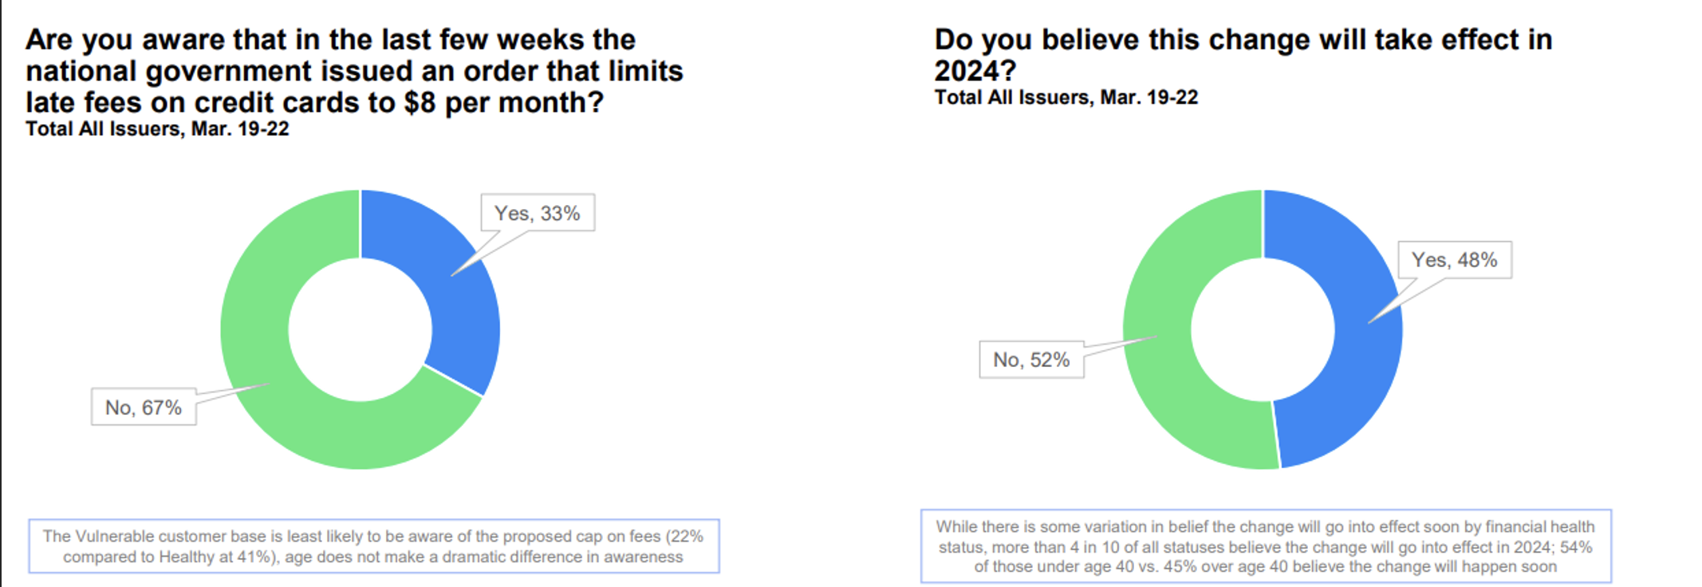Click the 'take effect in 2024' question title
Viewport: 1702px width, 587px height.
point(1243,55)
